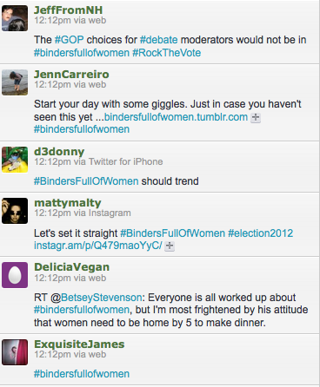The width and height of the screenshot is (320, 387).
Task: Open the #debate hashtag
Action: coord(159,40)
